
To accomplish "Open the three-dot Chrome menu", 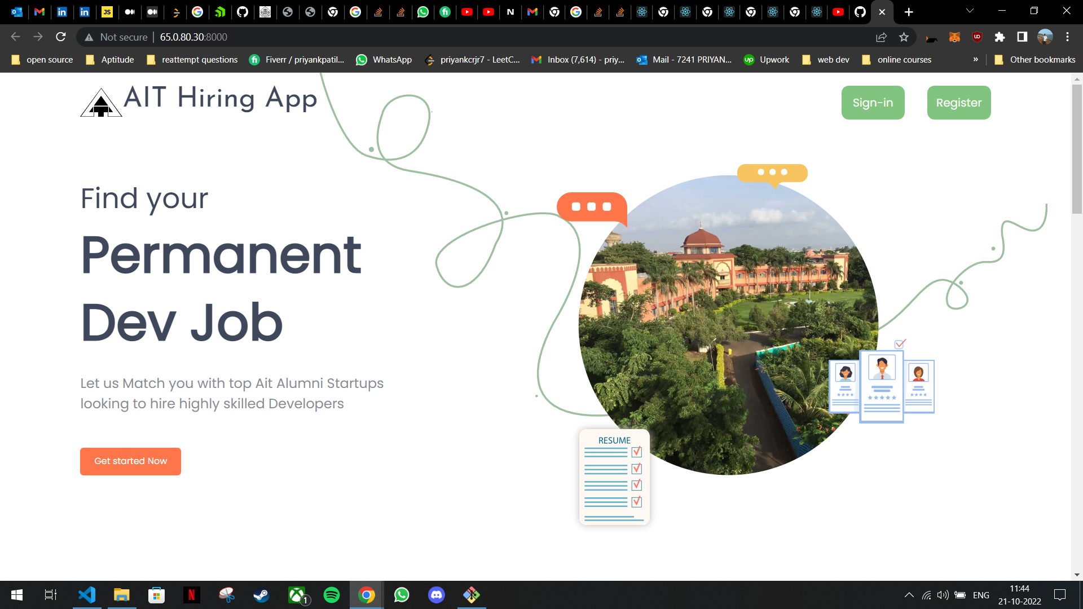I will (1067, 37).
